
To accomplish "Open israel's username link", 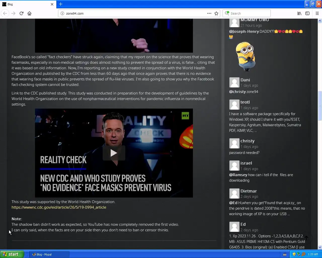I will click(x=246, y=163).
